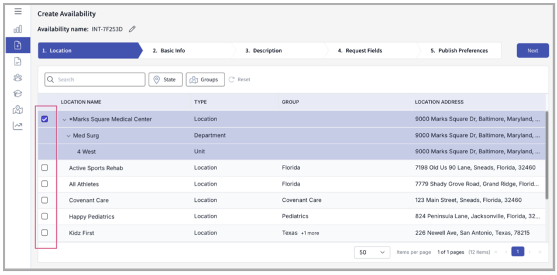Collapse the Marks Square Medical Center row
Image resolution: width=557 pixels, height=275 pixels.
click(64, 119)
